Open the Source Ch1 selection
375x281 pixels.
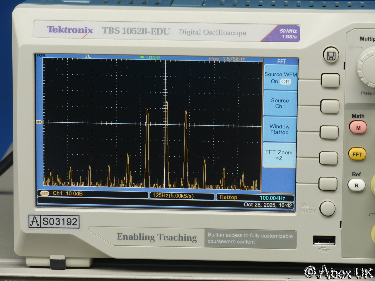click(x=280, y=103)
